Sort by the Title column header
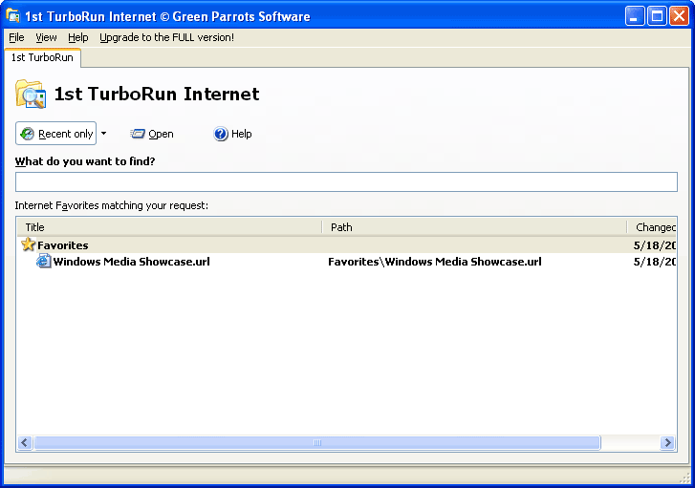 click(169, 227)
